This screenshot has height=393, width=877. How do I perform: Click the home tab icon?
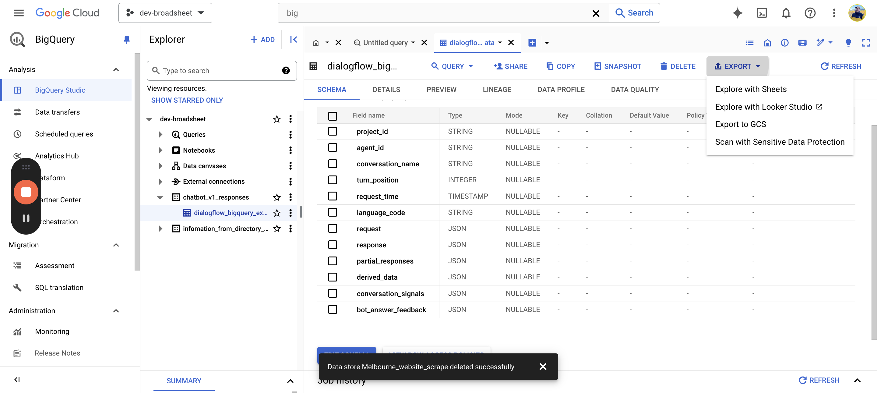[316, 43]
